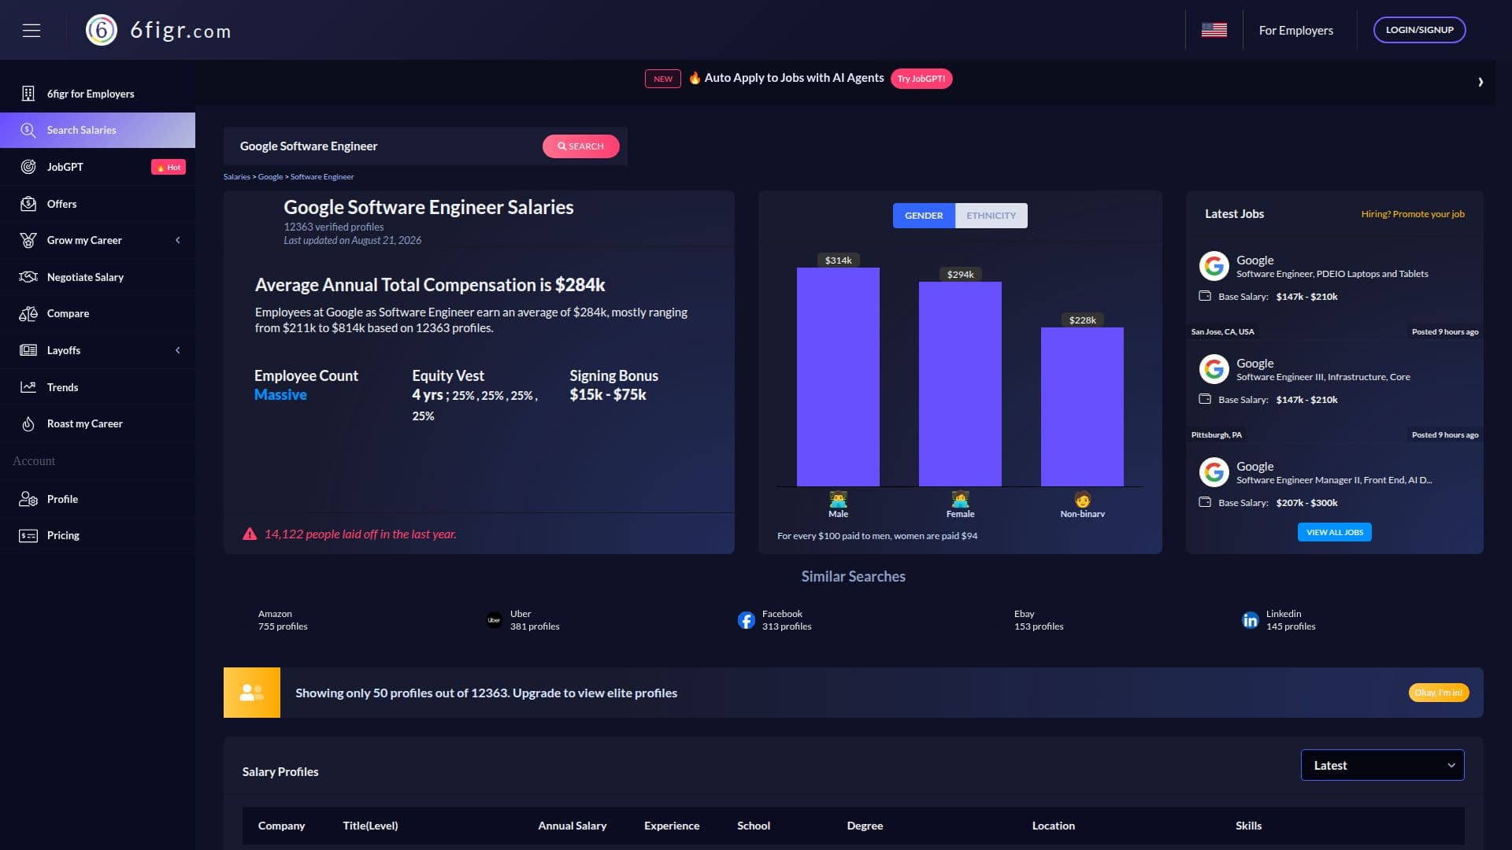
Task: Click the JobGPT target icon
Action: [x=28, y=167]
